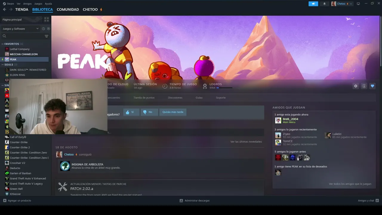Open BreB_2004 friend avatar
Image resolution: width=382 pixels, height=215 pixels.
point(278,120)
